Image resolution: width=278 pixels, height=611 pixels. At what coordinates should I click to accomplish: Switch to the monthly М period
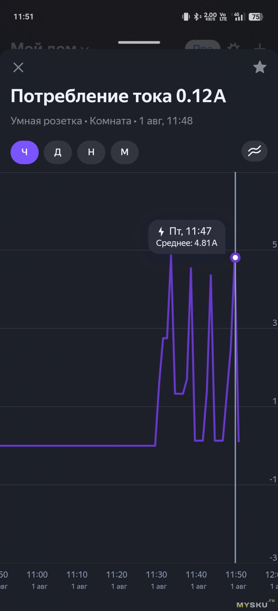click(124, 152)
